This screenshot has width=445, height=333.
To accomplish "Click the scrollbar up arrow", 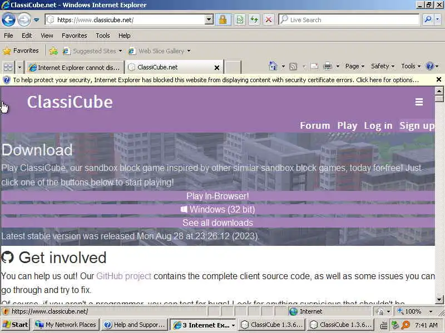I will coord(439,91).
